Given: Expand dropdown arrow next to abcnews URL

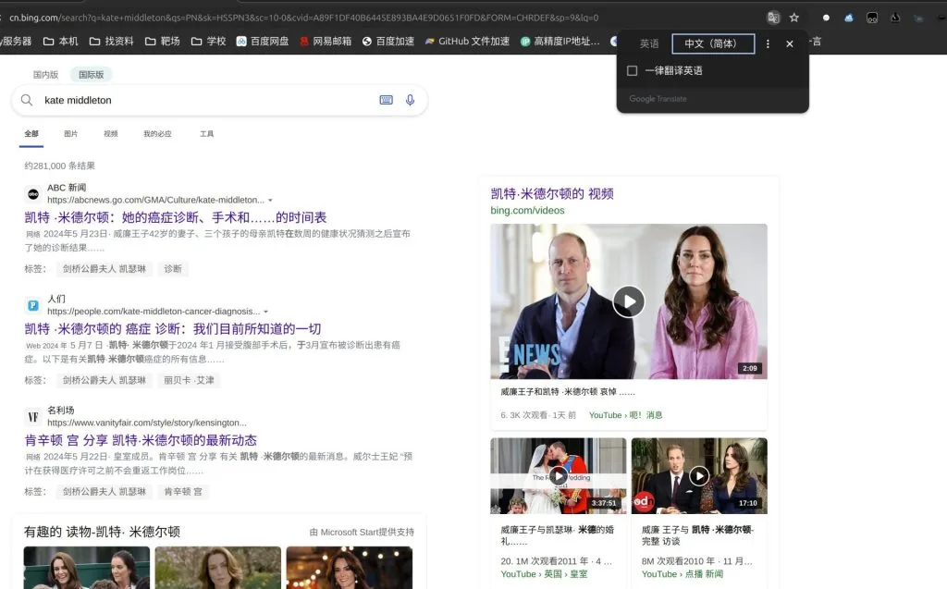Looking at the screenshot, I should tap(271, 200).
